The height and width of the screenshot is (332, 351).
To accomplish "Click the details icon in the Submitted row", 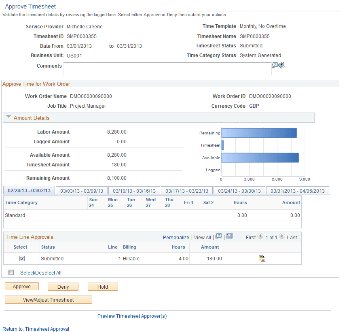I will 261,258.
